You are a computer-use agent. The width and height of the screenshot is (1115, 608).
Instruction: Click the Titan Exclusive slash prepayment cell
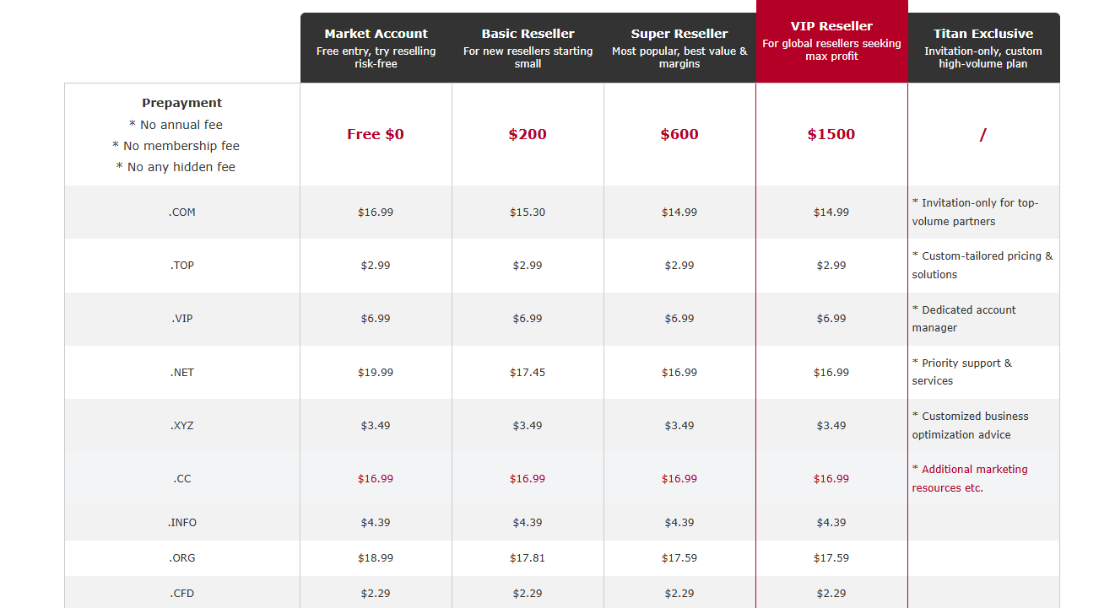coord(983,134)
